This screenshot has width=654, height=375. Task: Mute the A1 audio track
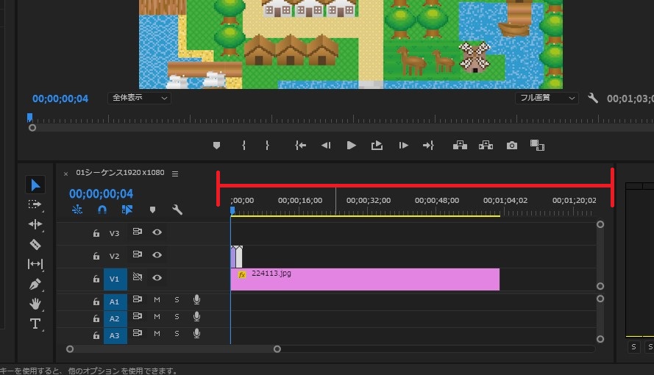coord(157,300)
